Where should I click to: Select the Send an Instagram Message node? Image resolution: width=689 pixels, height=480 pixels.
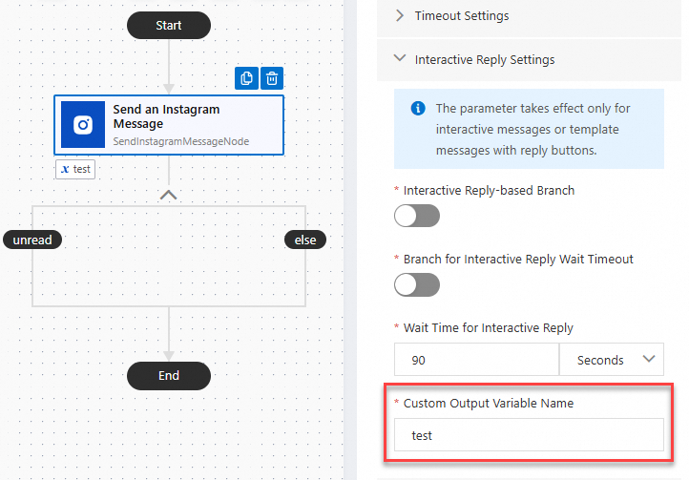click(x=169, y=125)
